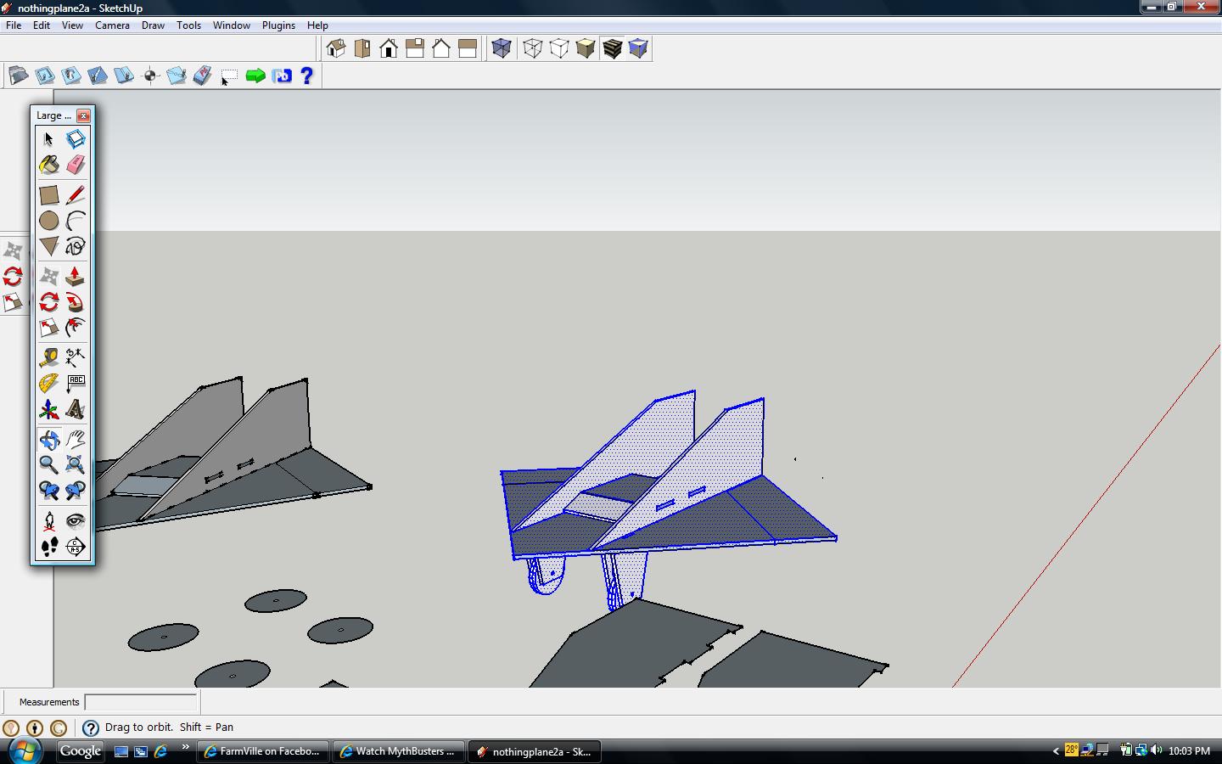The height and width of the screenshot is (764, 1222).
Task: Open the Plugins menu
Action: click(278, 25)
